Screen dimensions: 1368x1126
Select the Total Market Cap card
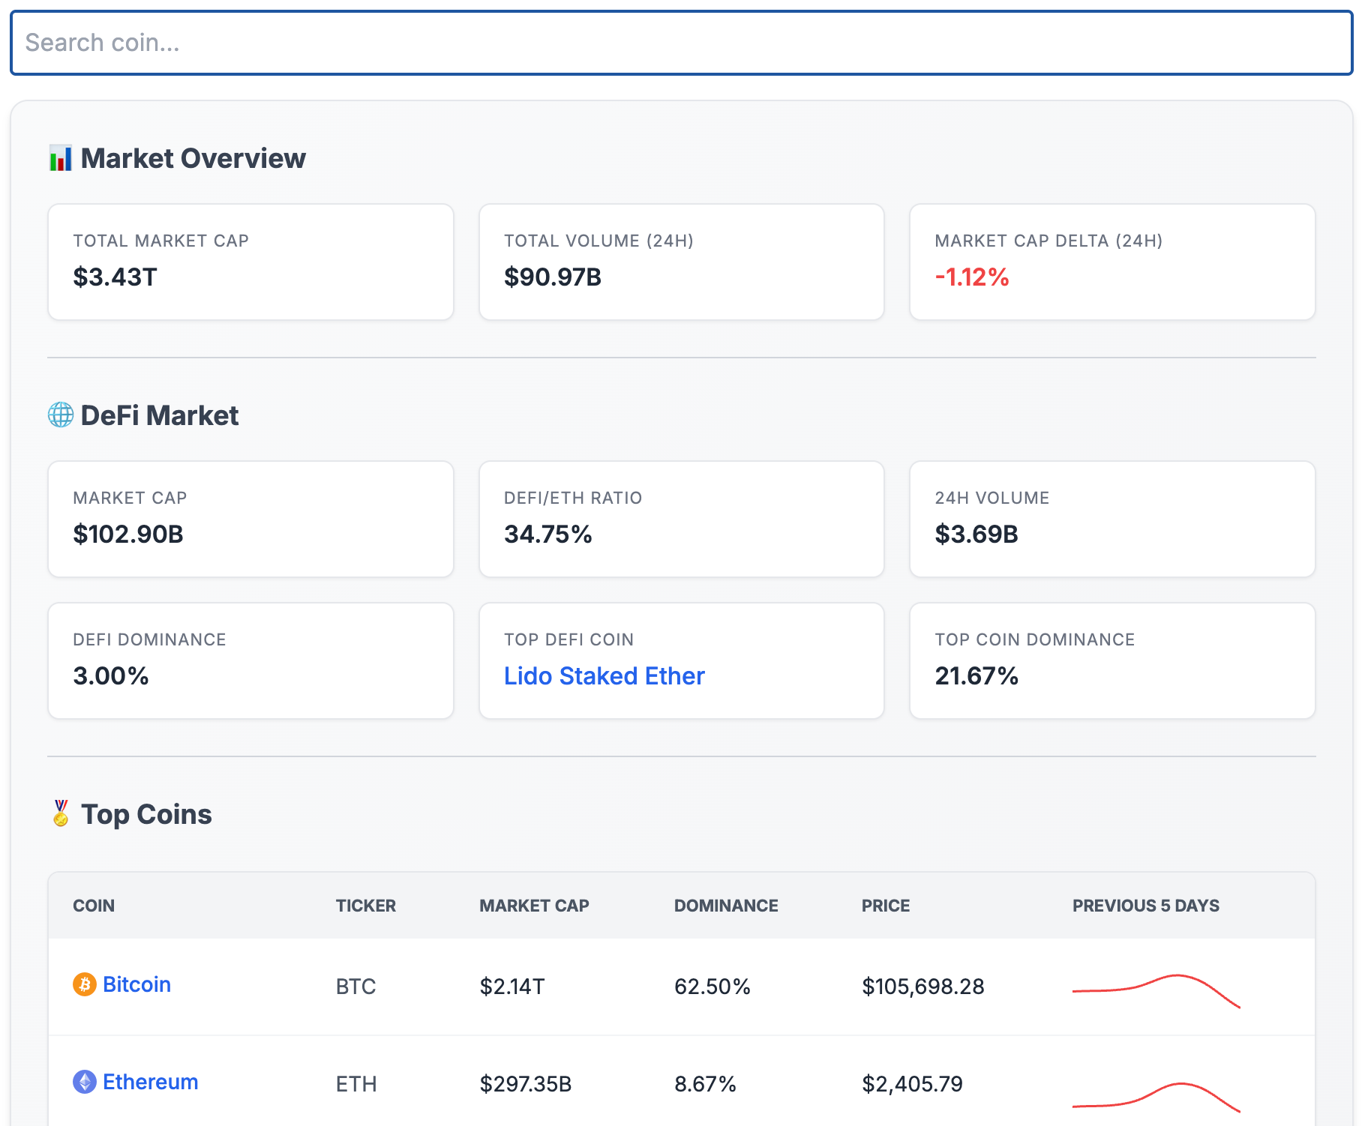point(250,262)
